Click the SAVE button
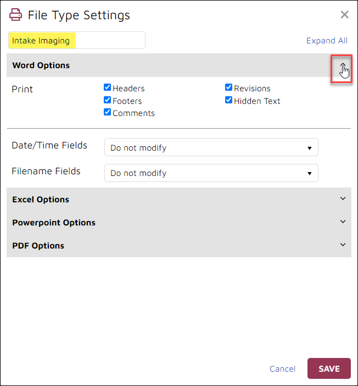 coord(329,368)
